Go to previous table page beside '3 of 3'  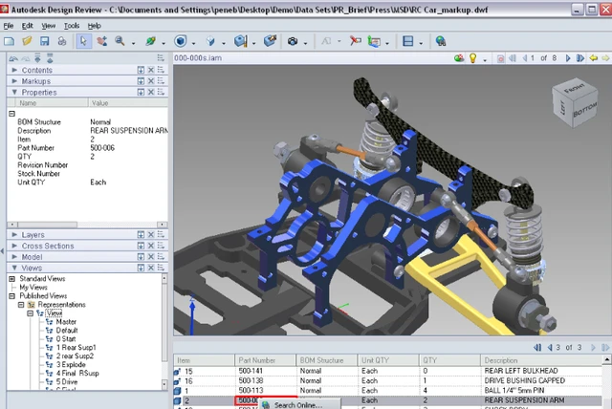548,348
